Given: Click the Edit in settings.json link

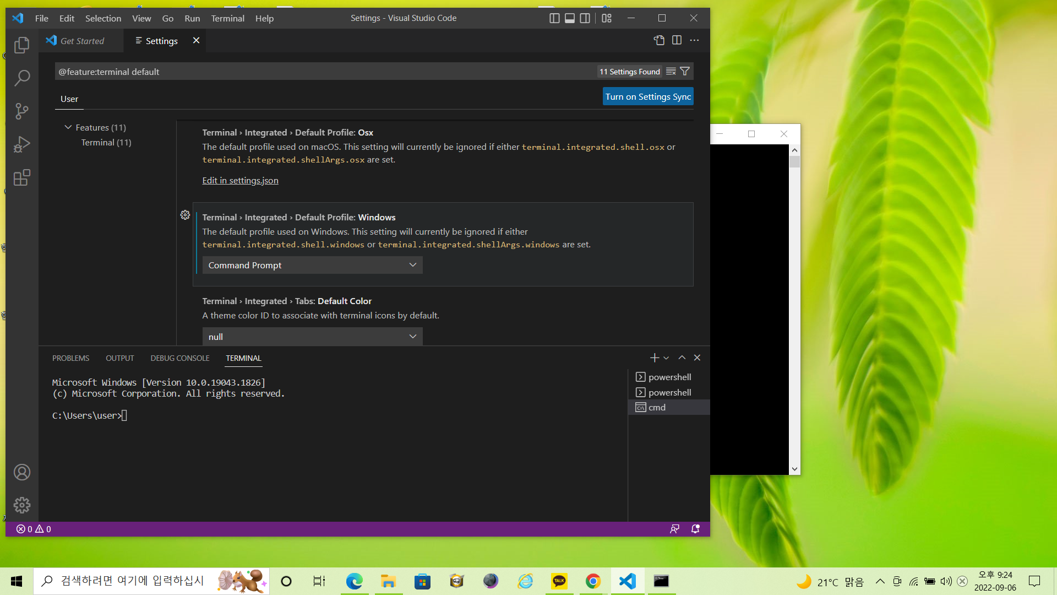Looking at the screenshot, I should [240, 180].
